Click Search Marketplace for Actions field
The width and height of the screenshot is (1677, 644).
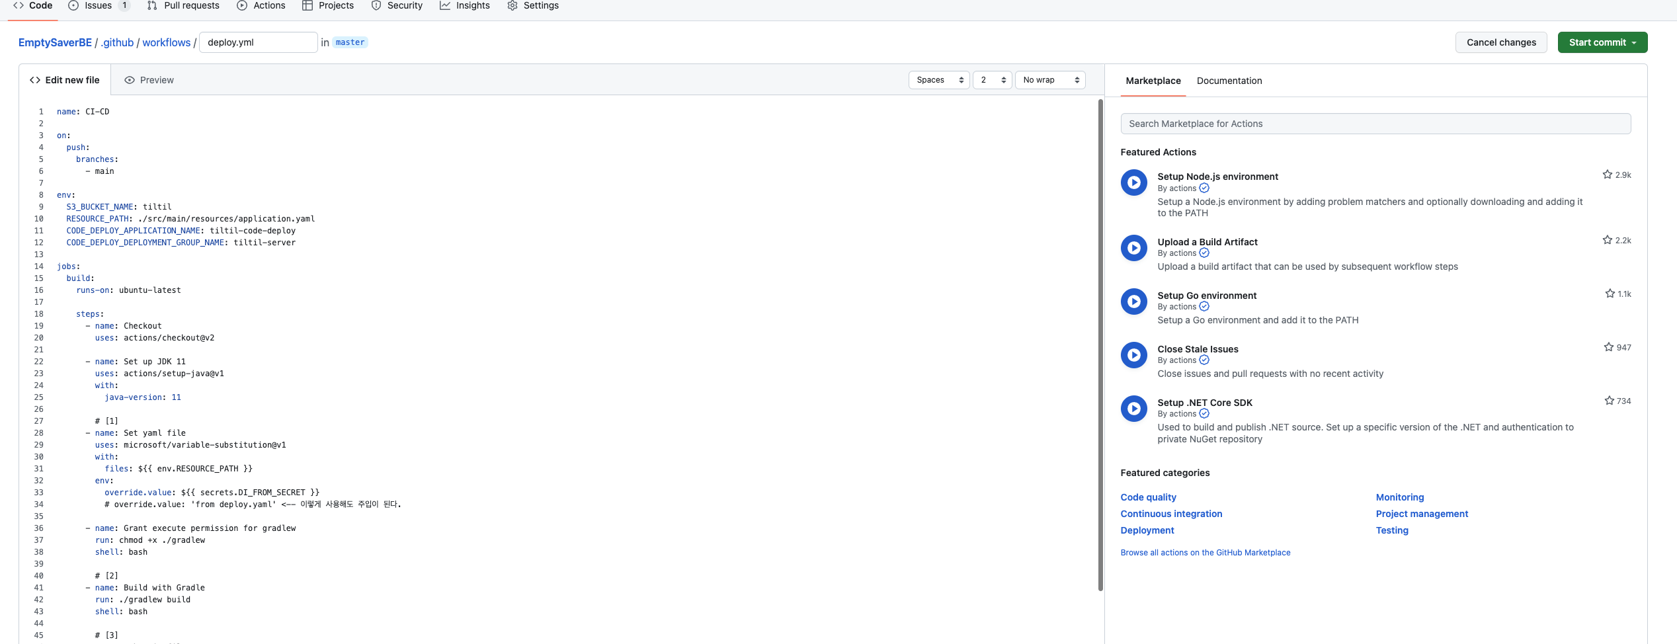point(1375,124)
